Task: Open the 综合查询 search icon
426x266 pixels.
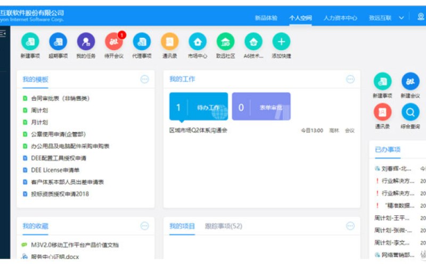Action: [410, 112]
